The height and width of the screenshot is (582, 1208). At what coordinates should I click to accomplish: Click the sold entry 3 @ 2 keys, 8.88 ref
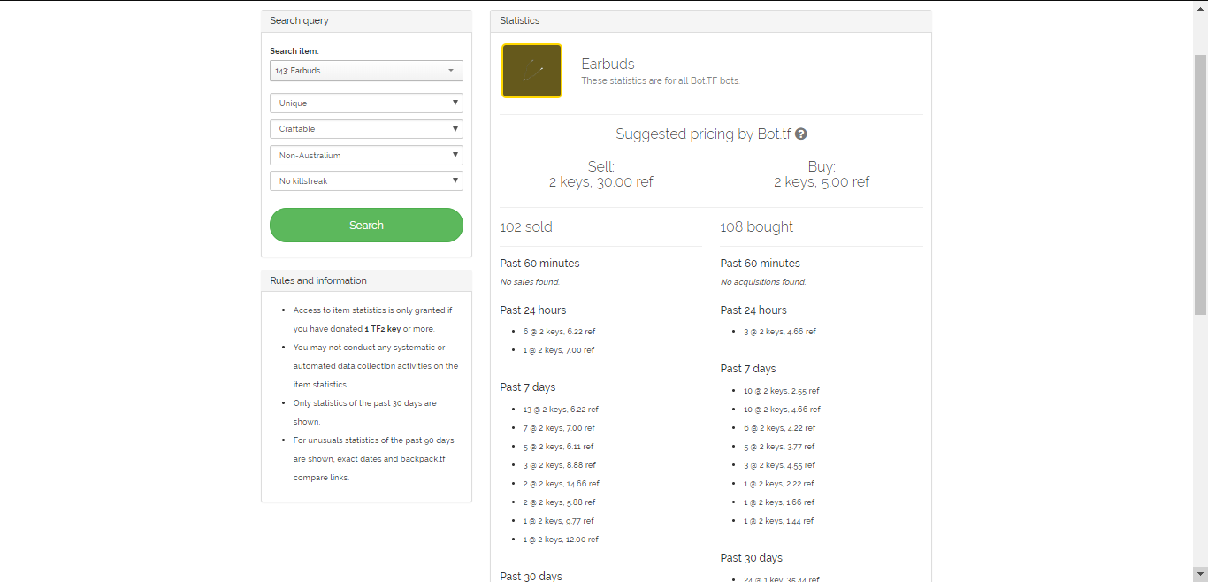pos(559,465)
